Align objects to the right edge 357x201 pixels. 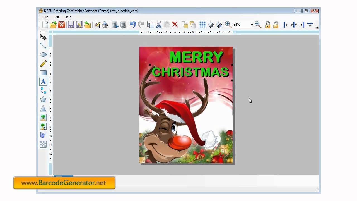pyautogui.click(x=302, y=25)
